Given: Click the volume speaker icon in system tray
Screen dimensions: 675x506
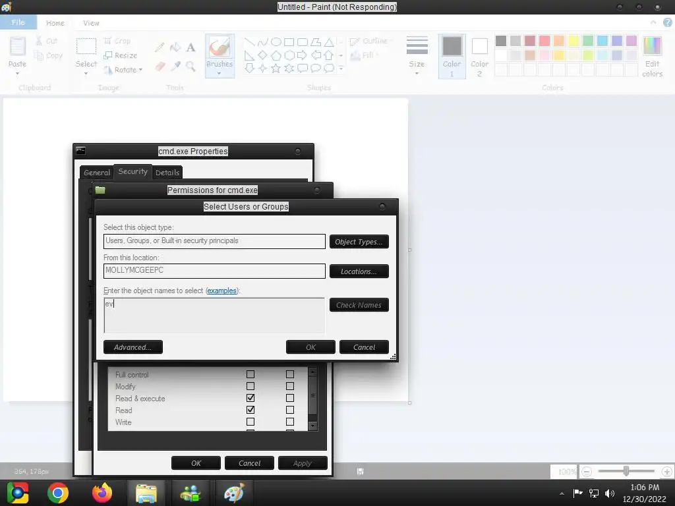Looking at the screenshot, I should (610, 493).
